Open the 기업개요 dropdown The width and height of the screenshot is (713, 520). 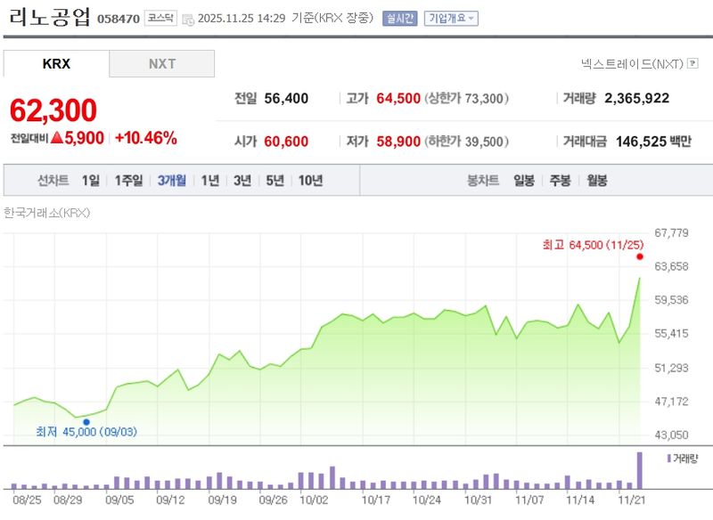pos(452,18)
